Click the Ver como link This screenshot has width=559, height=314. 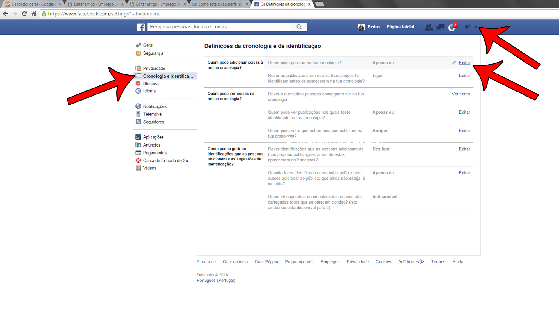click(x=461, y=94)
